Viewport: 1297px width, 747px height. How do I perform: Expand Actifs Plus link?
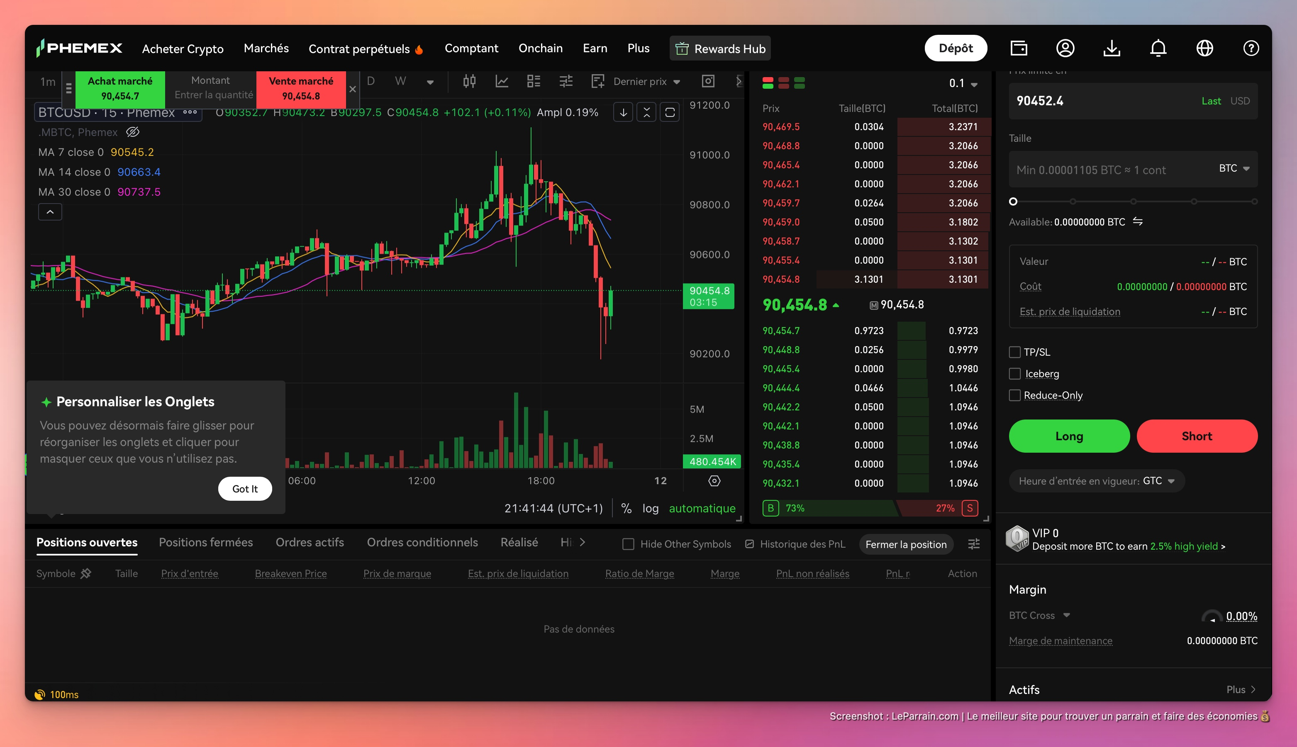pyautogui.click(x=1241, y=689)
